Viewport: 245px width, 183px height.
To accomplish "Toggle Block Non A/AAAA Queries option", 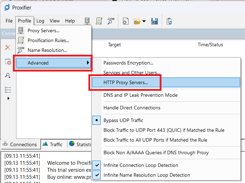I will pyautogui.click(x=166, y=152).
